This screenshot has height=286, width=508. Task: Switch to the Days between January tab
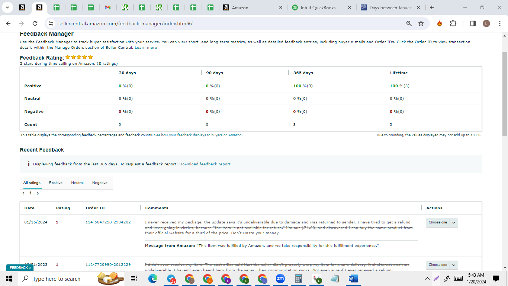tap(390, 7)
